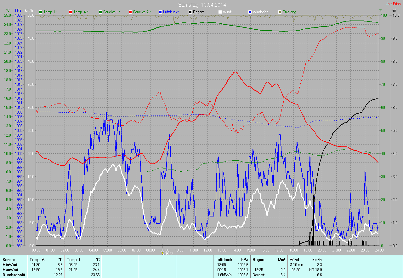Click the Temp. I. maximum value '24.4'
Screen dimensions: 403x278
pyautogui.click(x=96, y=269)
